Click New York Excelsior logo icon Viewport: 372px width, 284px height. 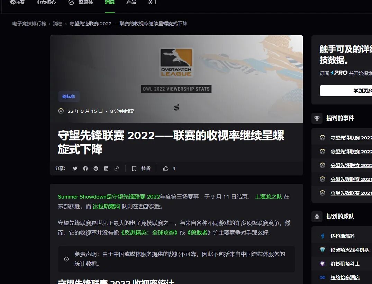coord(323,277)
